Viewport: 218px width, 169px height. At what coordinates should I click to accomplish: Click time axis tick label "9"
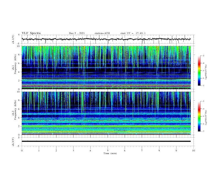(x=176, y=150)
